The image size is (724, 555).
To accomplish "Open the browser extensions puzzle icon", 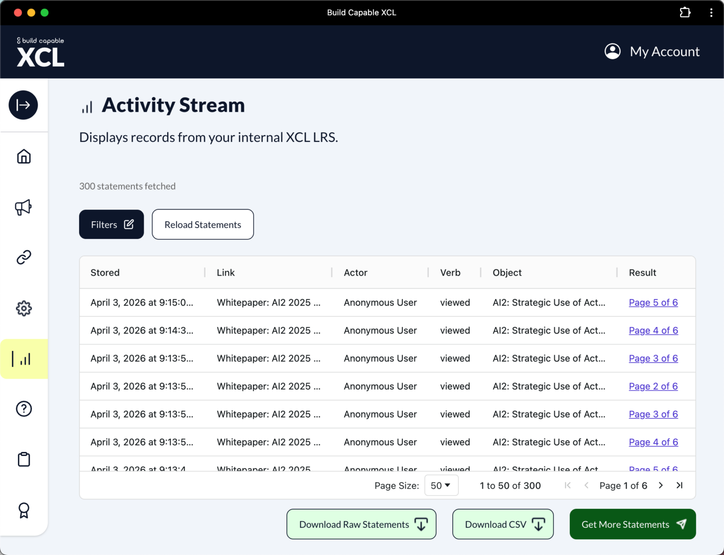I will point(685,13).
